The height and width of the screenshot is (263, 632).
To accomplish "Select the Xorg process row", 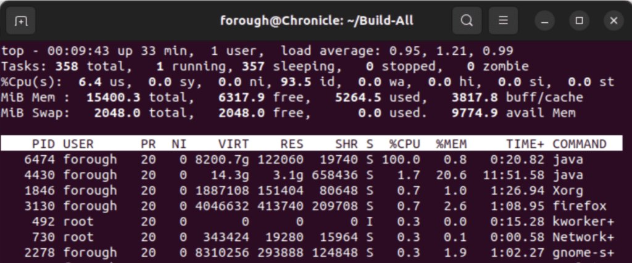I will [311, 190].
